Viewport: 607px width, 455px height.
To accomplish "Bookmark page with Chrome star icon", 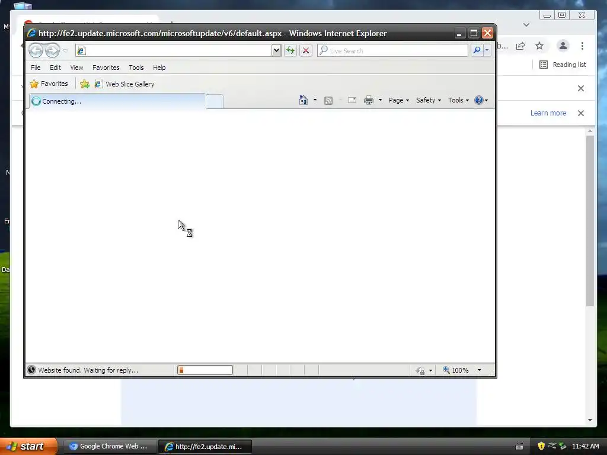I will 539,46.
